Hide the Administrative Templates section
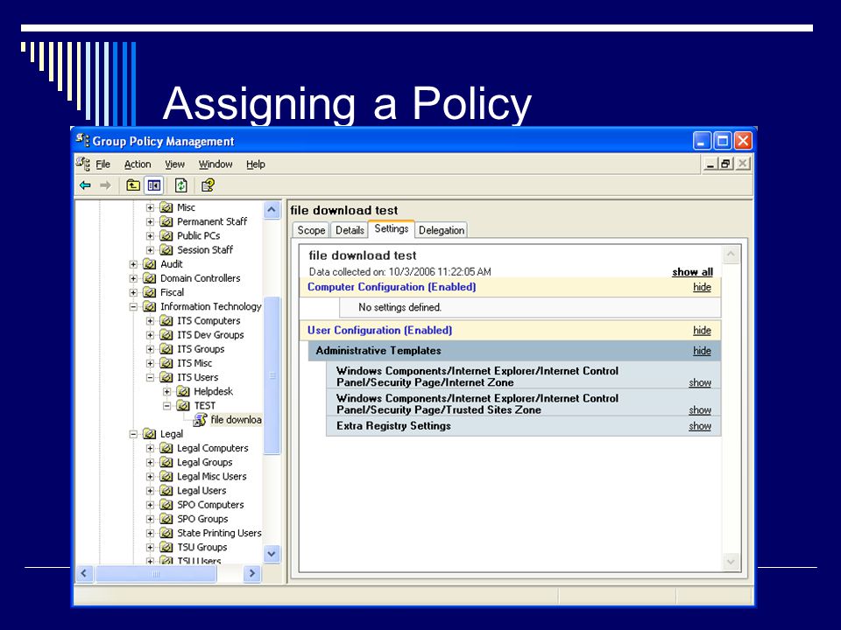 [702, 351]
